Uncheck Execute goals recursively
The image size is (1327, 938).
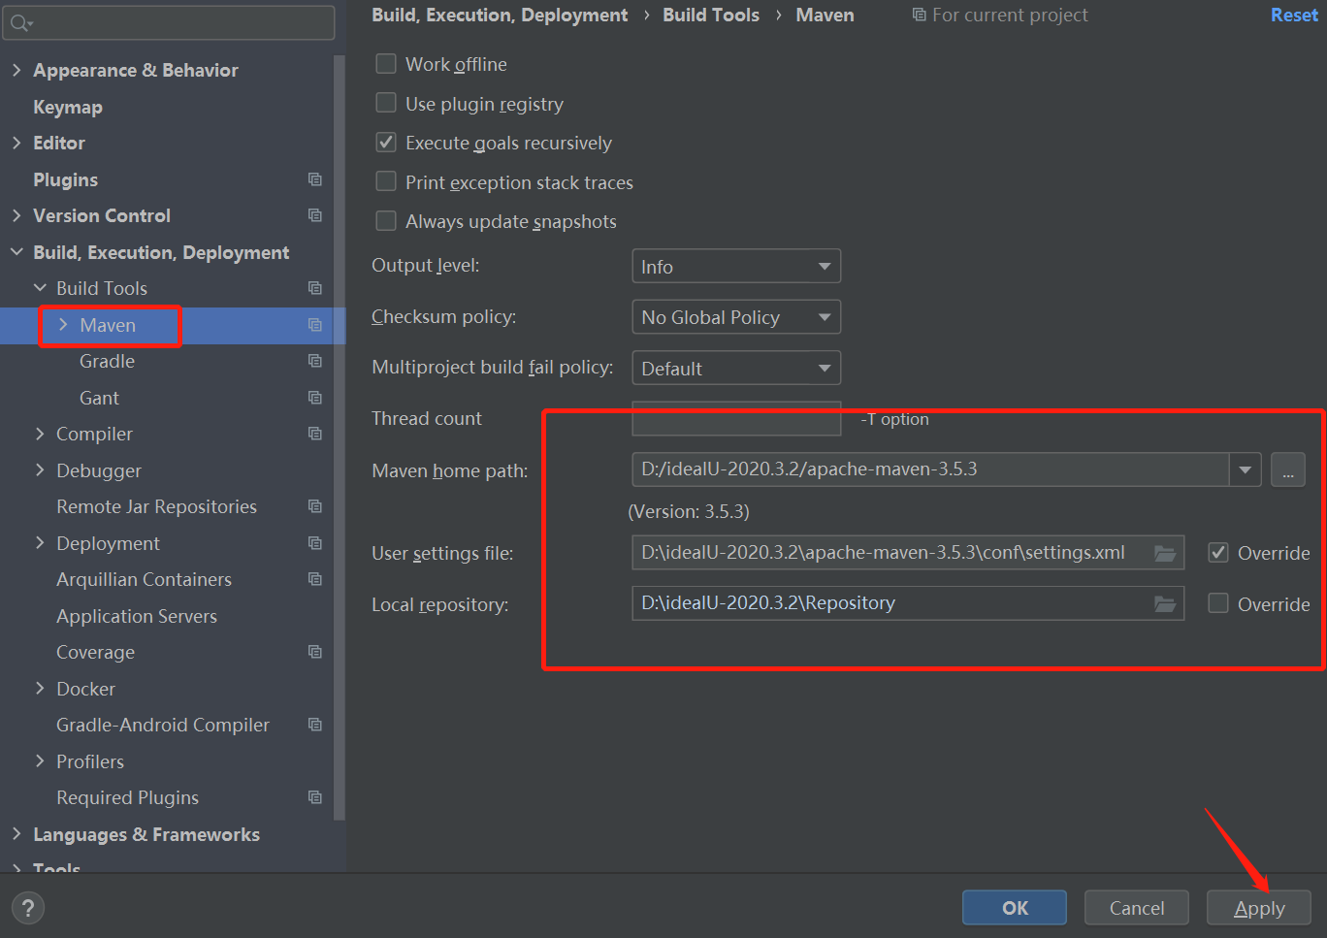coord(386,143)
